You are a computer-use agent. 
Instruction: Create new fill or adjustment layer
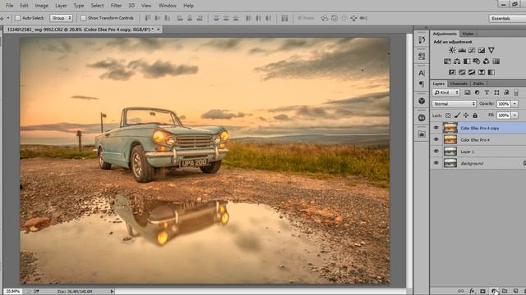point(494,292)
